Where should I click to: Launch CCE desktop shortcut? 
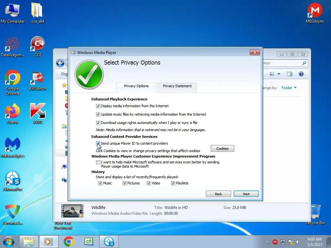point(37,47)
